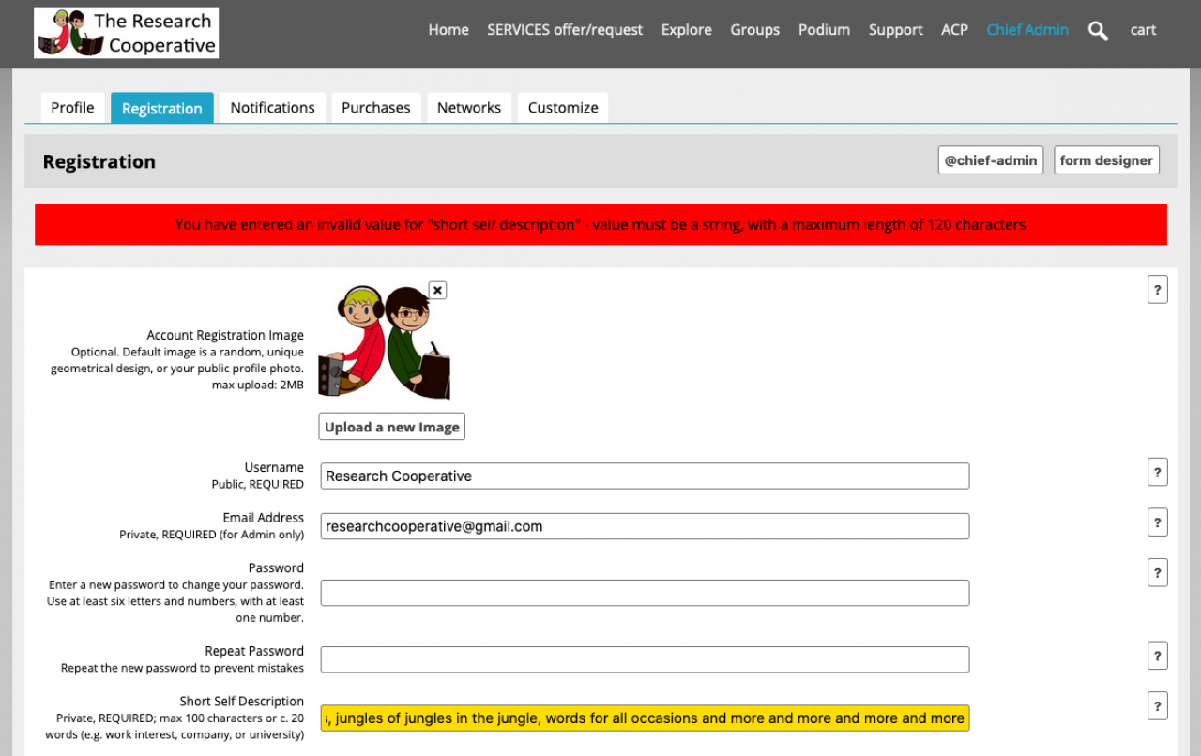Focus the Email Address input field
Viewport: 1201px width, 756px height.
(x=645, y=526)
